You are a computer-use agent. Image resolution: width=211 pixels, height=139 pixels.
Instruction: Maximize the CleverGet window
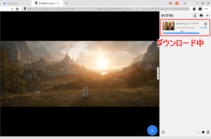(x=203, y=3)
